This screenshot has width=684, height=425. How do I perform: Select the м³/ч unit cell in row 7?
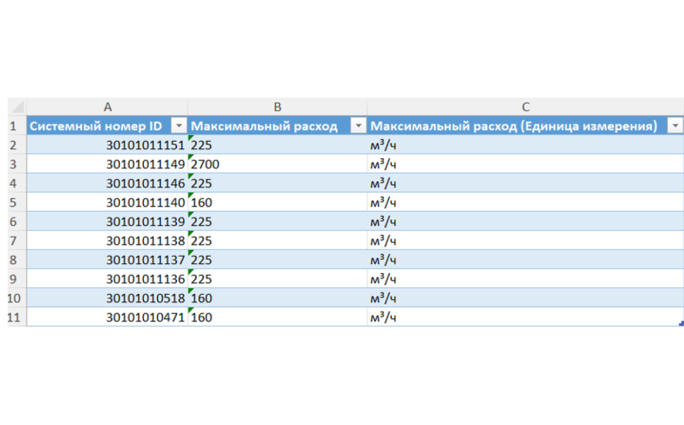point(525,241)
